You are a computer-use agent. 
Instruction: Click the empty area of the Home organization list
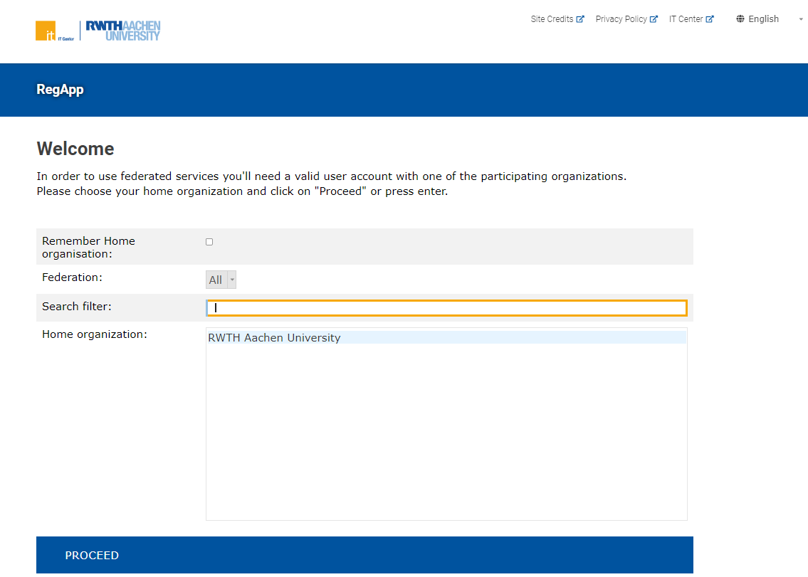pos(446,427)
